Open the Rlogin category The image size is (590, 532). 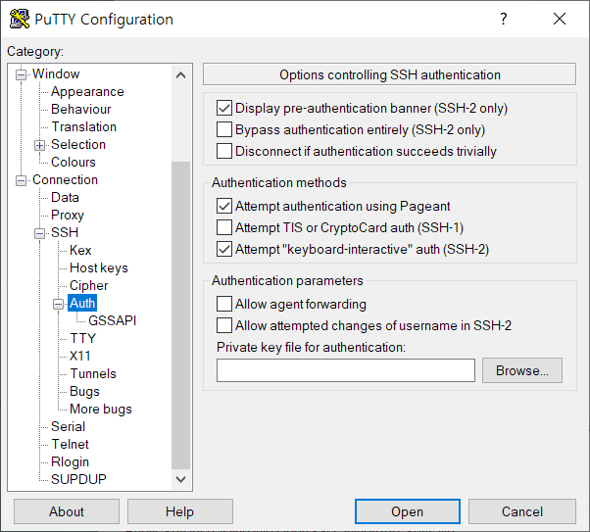70,462
